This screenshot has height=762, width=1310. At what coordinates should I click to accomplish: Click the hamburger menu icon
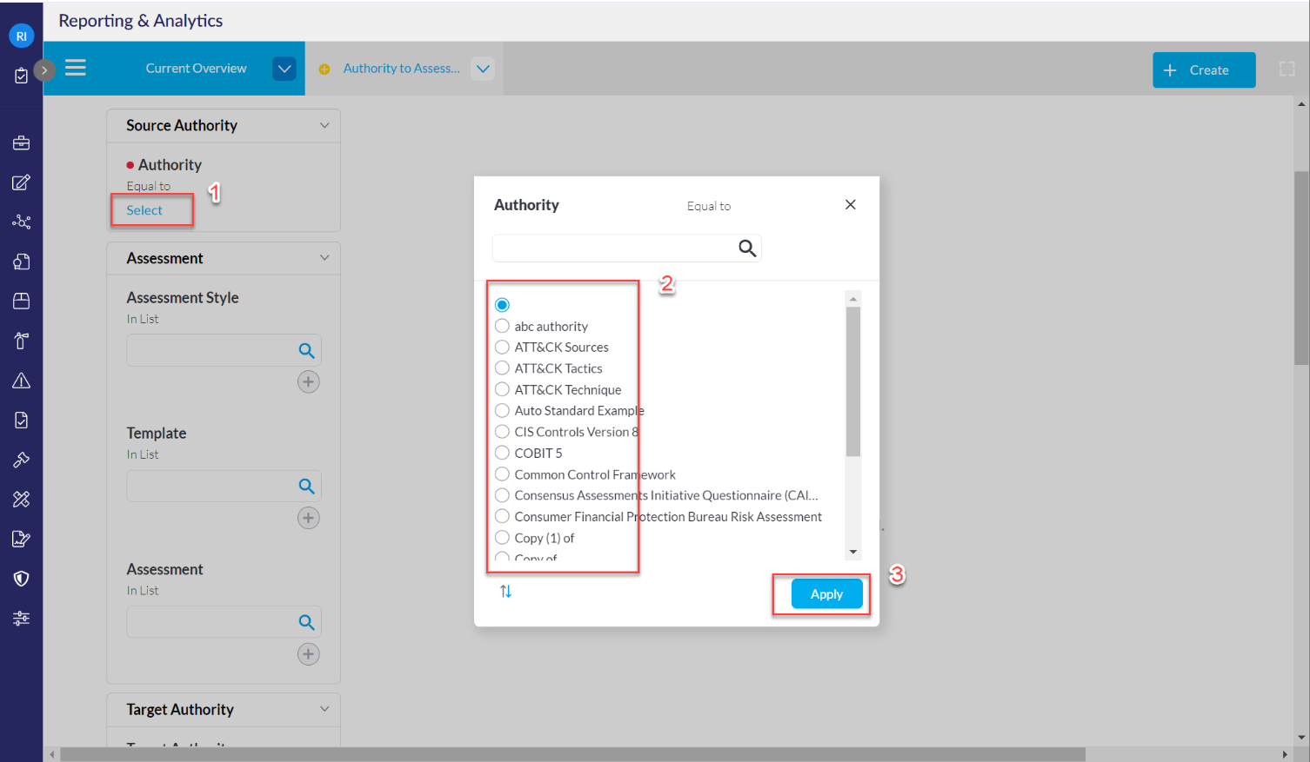click(76, 68)
